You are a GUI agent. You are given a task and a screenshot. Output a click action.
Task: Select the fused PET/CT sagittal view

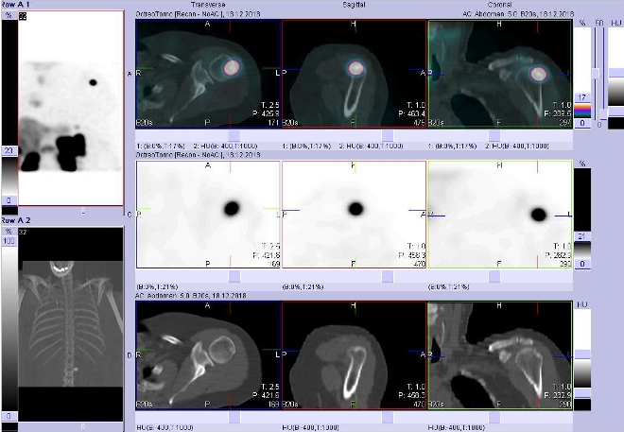click(x=354, y=74)
